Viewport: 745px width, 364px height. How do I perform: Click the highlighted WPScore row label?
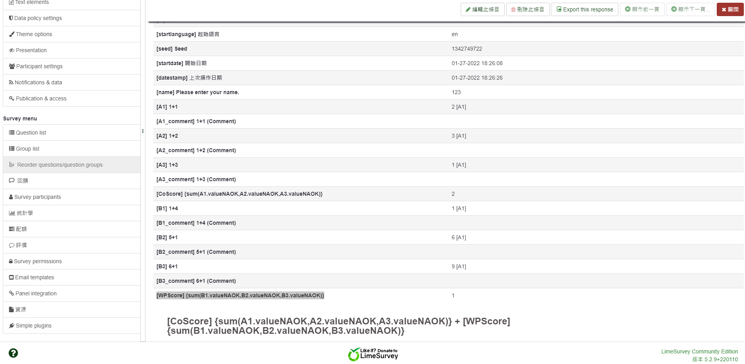pos(240,295)
